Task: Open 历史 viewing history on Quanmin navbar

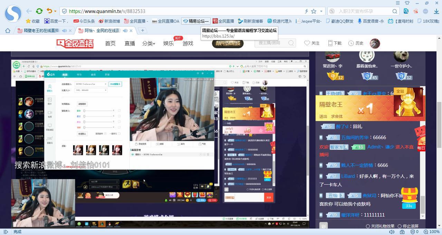Action: click(x=356, y=43)
